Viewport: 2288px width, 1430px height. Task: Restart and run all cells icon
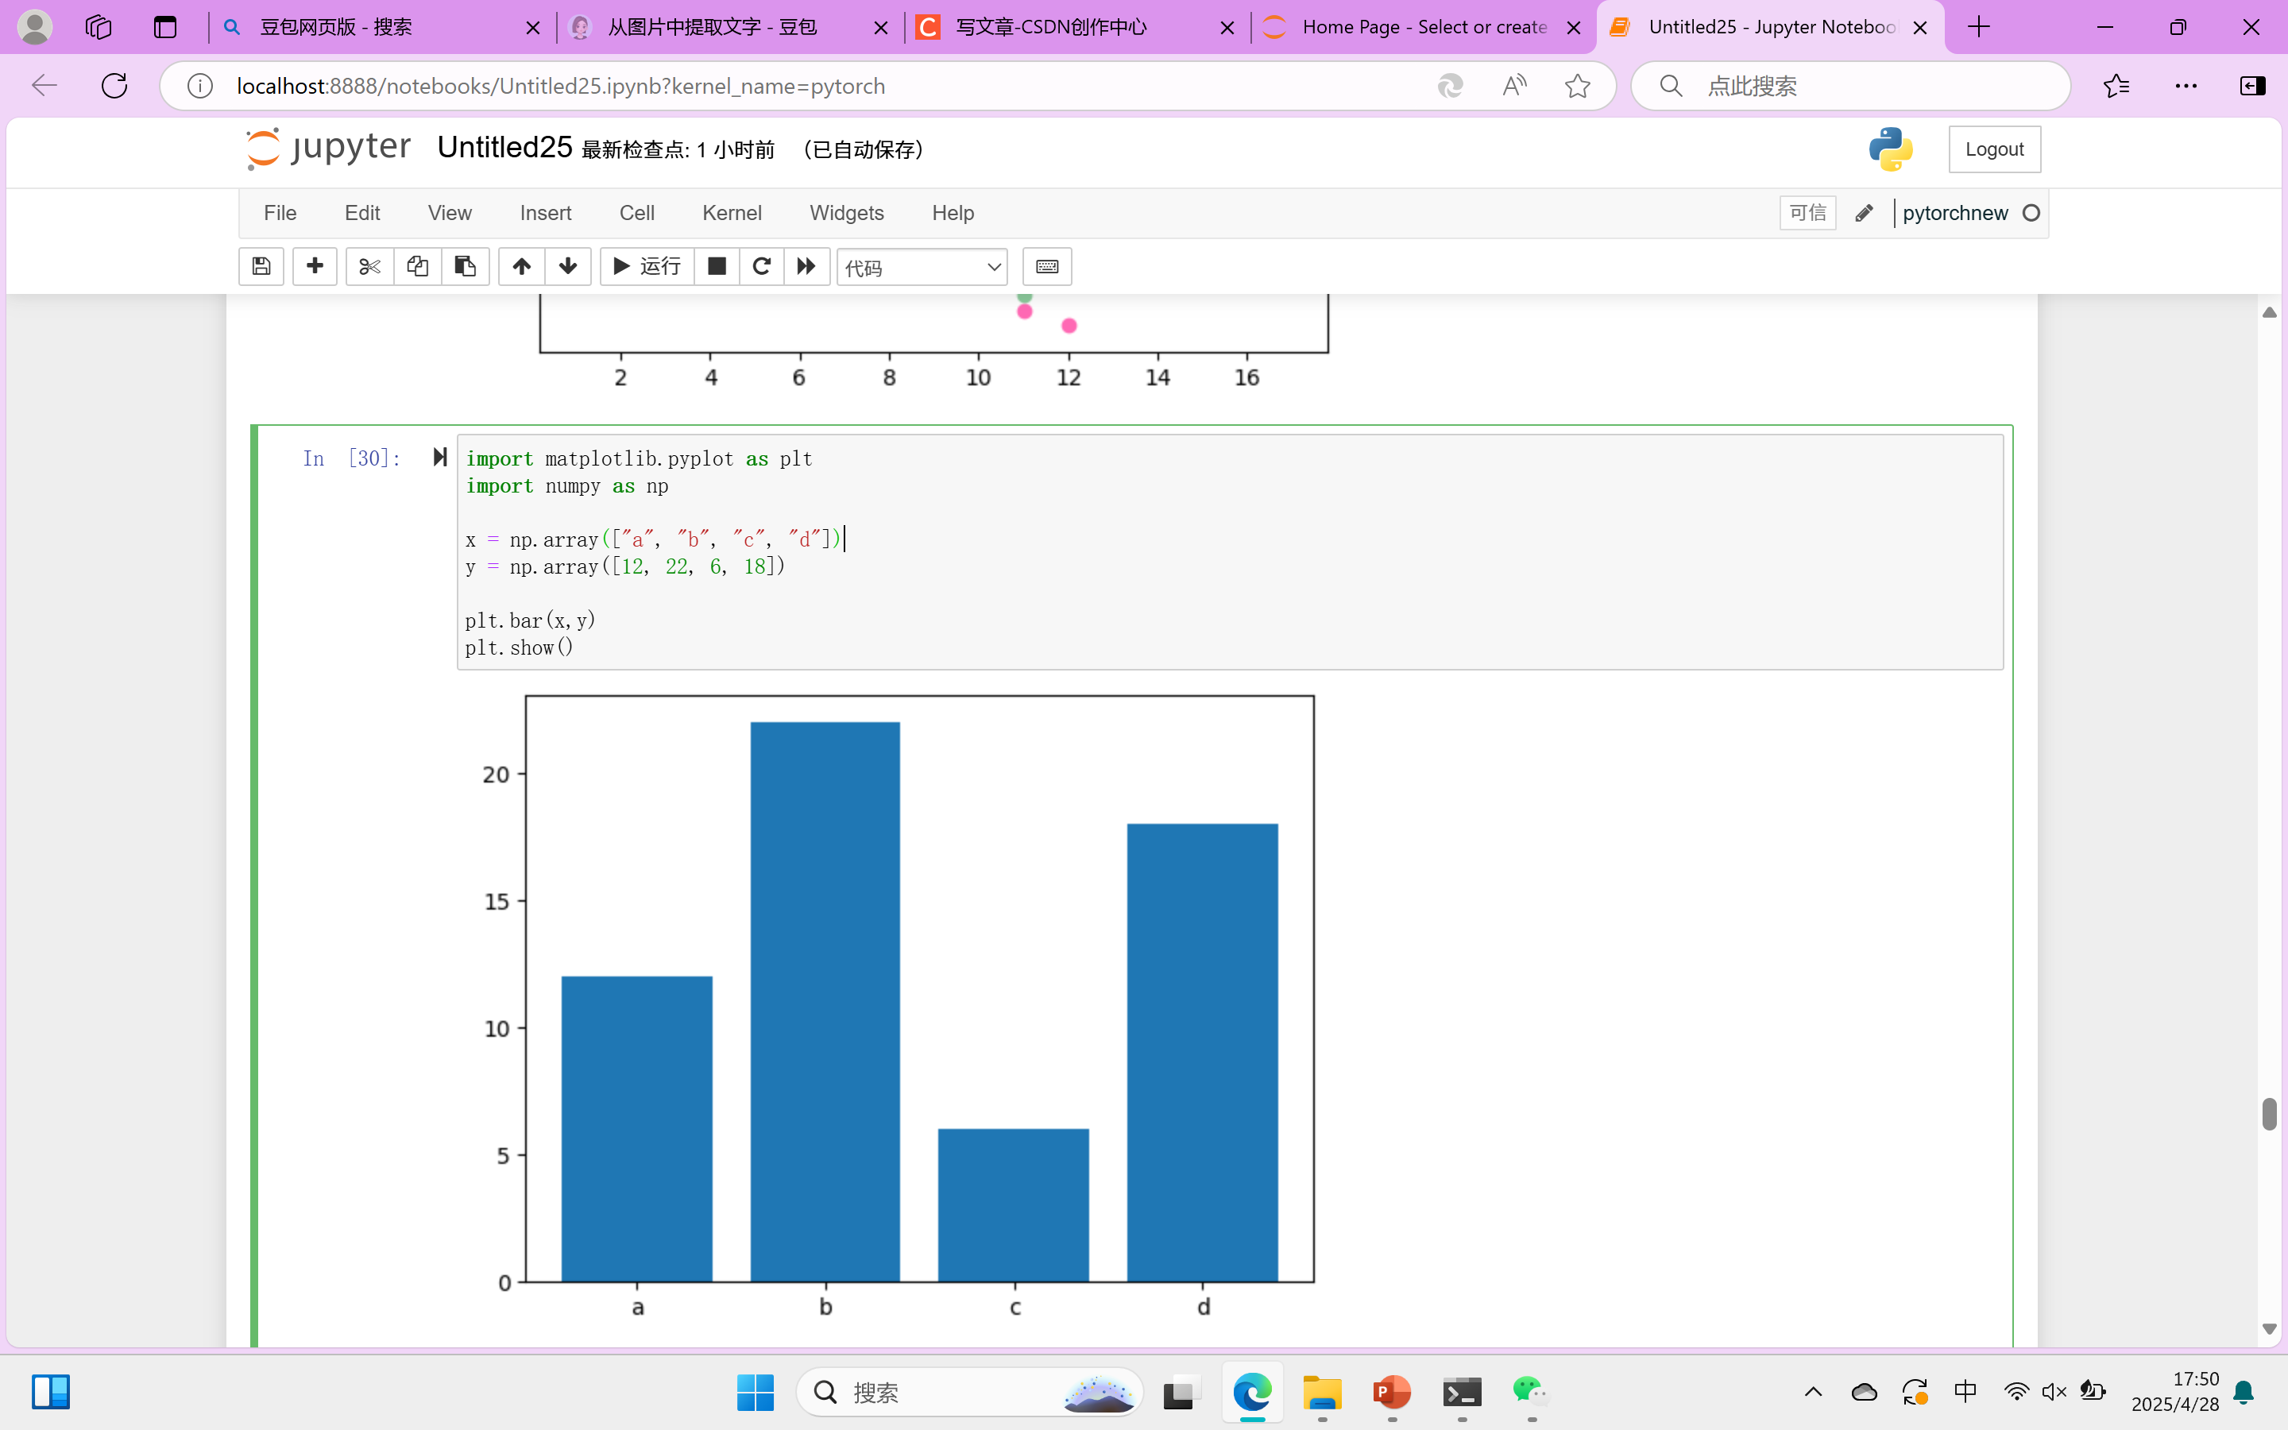(x=806, y=267)
